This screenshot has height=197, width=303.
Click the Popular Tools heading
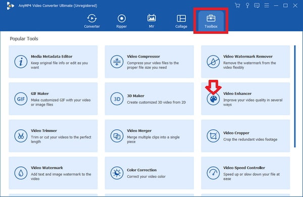point(24,39)
